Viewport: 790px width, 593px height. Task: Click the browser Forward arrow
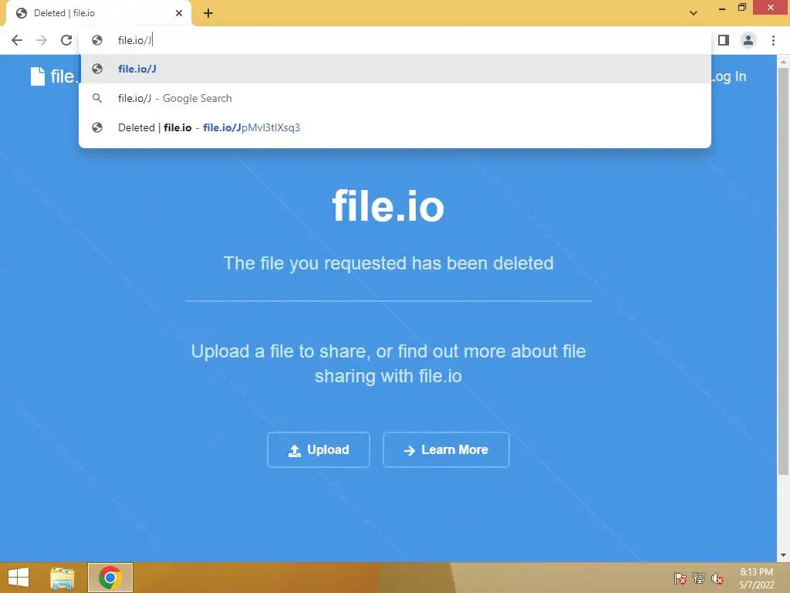tap(42, 40)
